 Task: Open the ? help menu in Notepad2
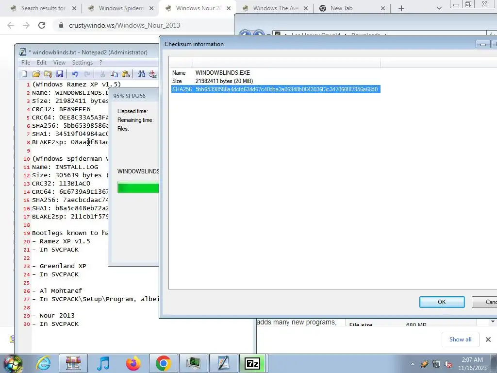point(101,63)
